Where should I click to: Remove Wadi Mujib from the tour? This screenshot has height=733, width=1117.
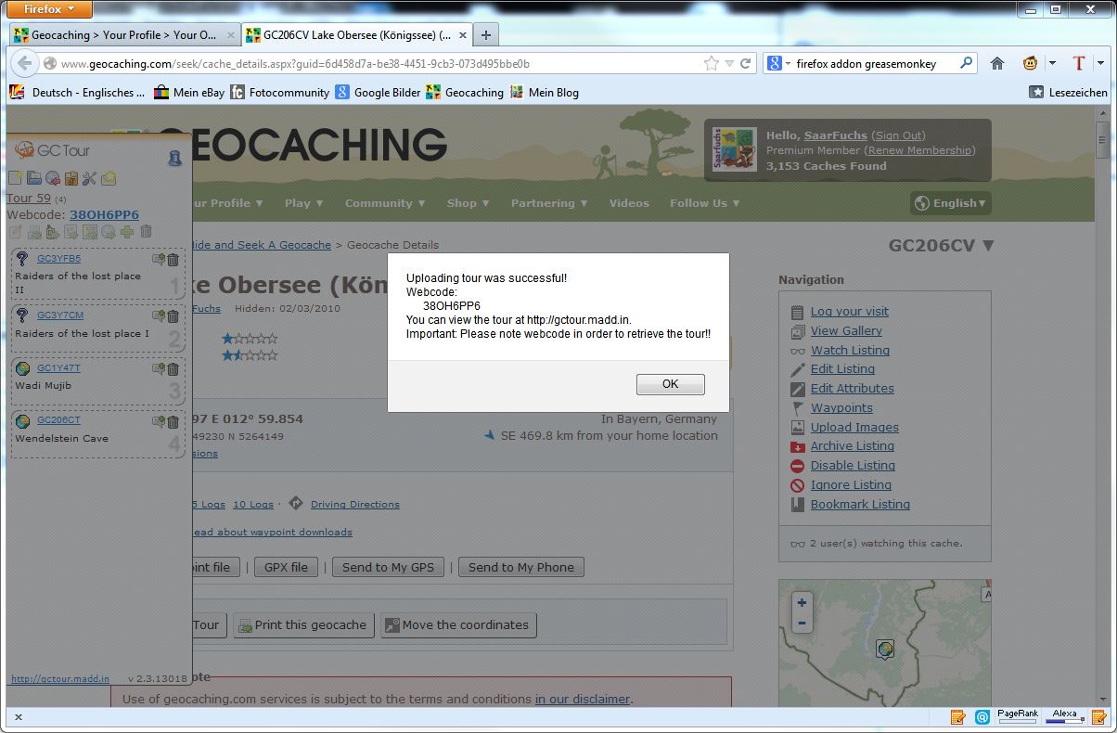[x=173, y=369]
